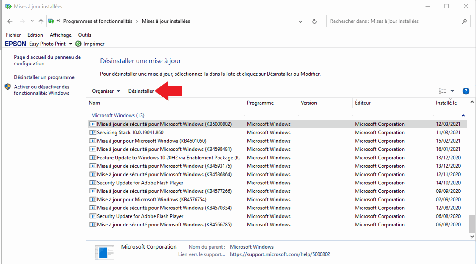
Task: Click the icon of the KB5000802 row
Action: pos(93,124)
